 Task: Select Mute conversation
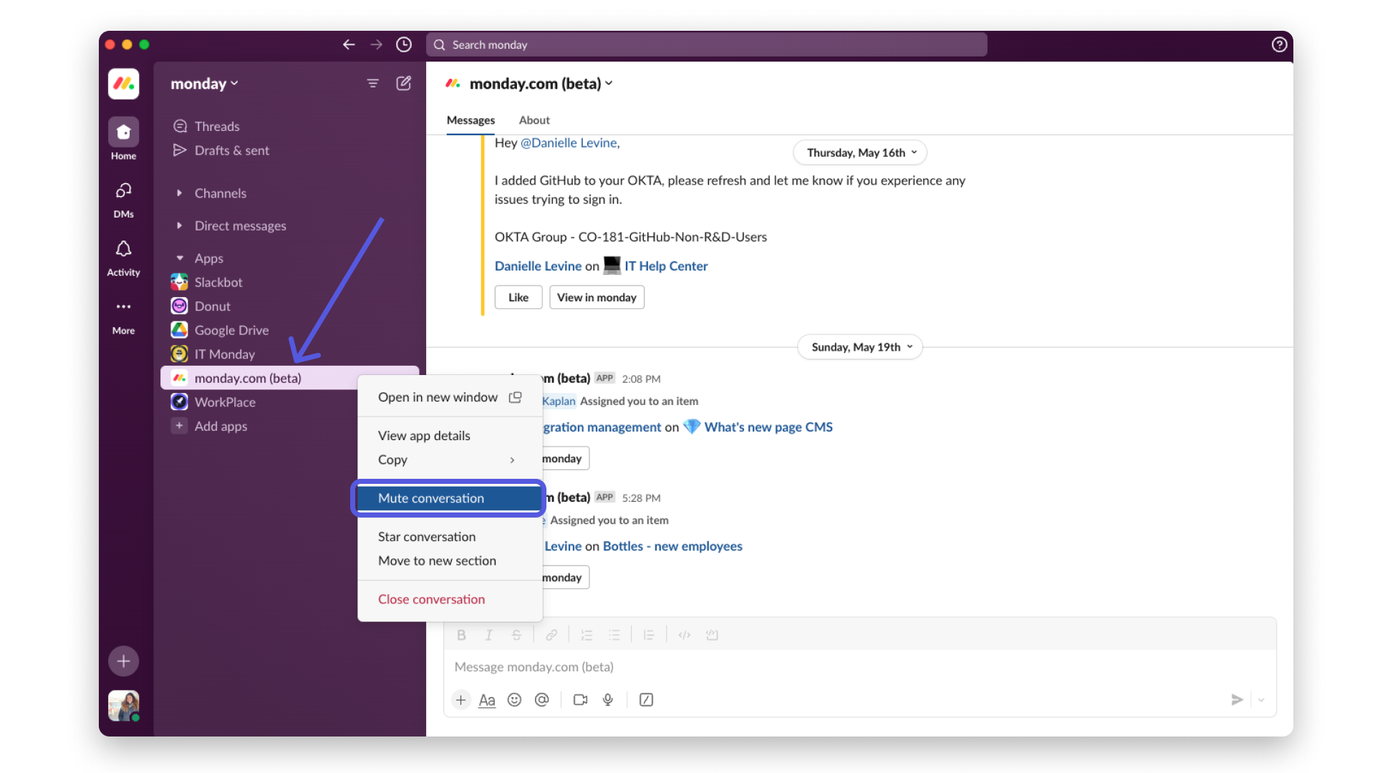450,498
